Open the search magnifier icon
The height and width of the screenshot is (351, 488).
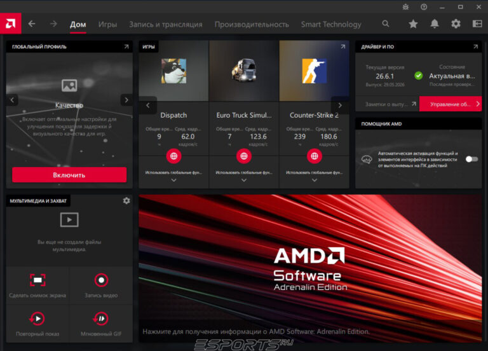(386, 24)
